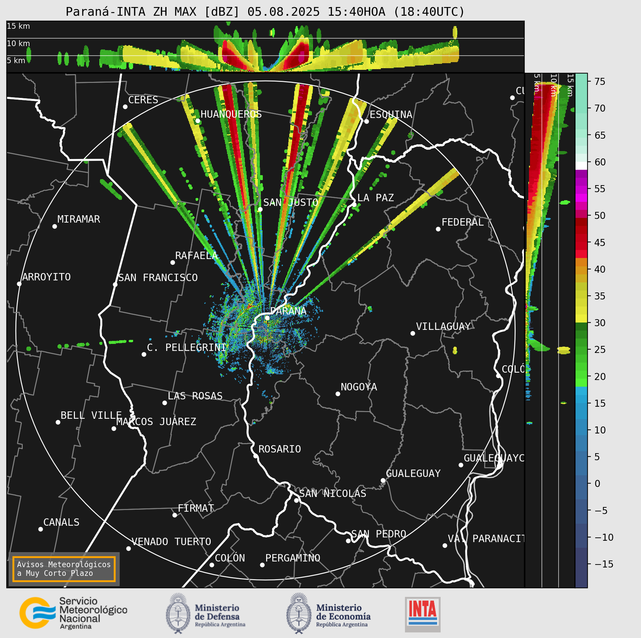Click the C. PELLEGRINI city label

[x=187, y=347]
